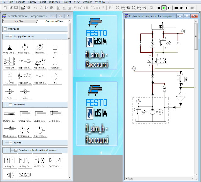201x182 pixels.
Task: Select the 2/n Way Valve component
Action: (10, 161)
